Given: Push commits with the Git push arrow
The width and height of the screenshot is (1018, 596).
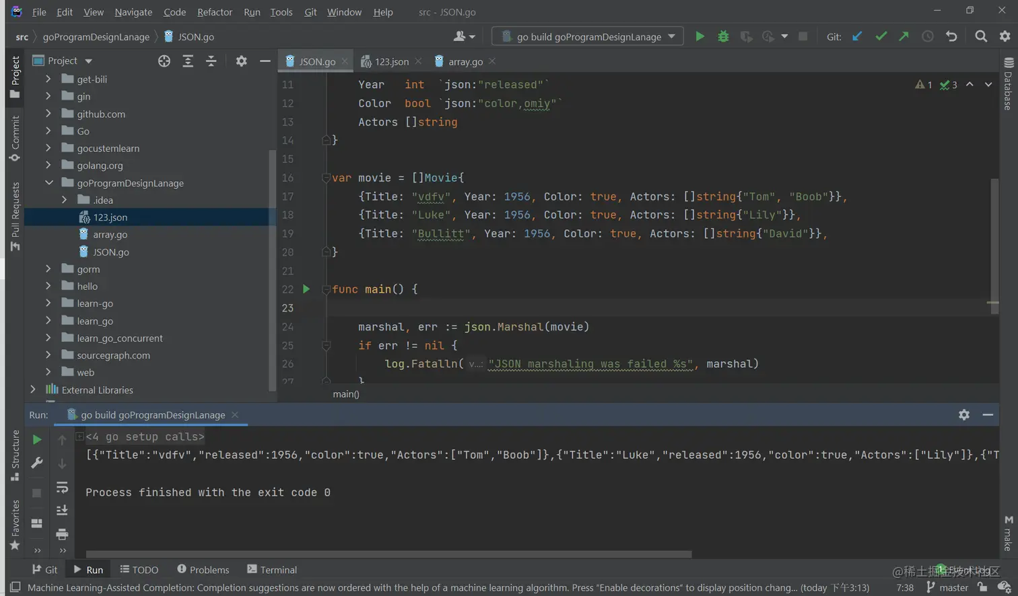Looking at the screenshot, I should tap(904, 36).
